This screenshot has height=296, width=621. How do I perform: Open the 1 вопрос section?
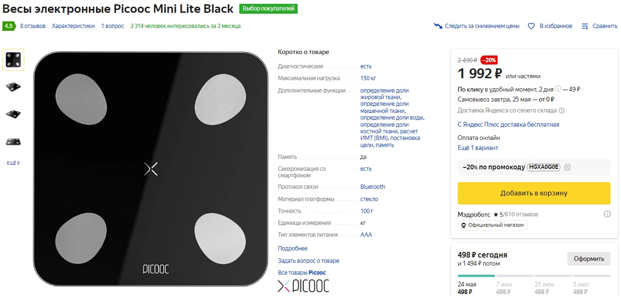(x=112, y=26)
